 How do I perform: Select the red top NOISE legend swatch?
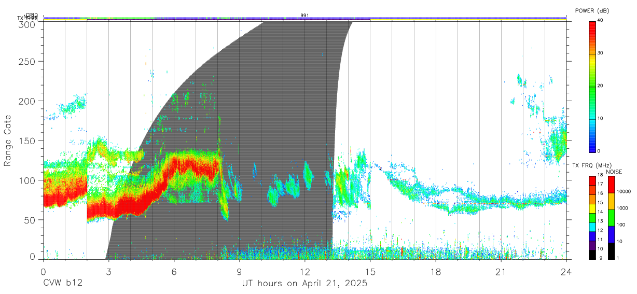(x=613, y=185)
